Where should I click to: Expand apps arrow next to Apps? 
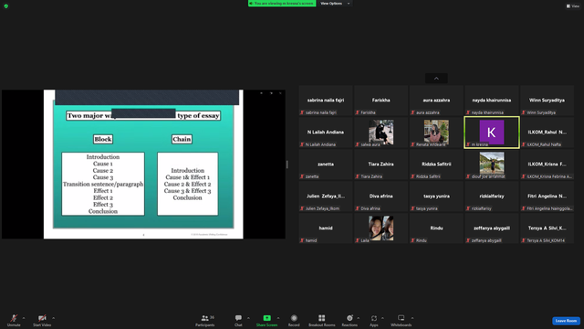tap(382, 318)
